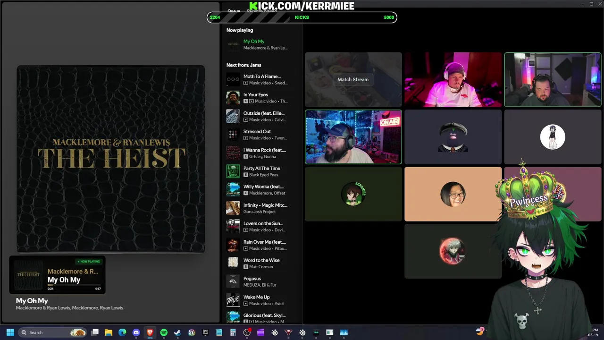The width and height of the screenshot is (604, 340).
Task: Click the smiling woman with glasses avatar
Action: coord(453,194)
